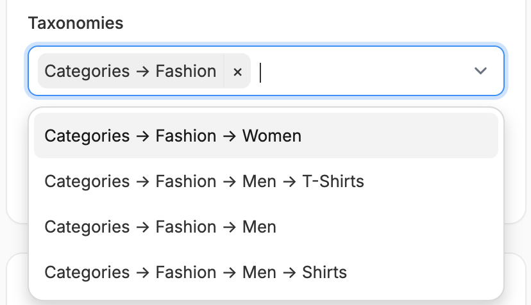The image size is (531, 305).
Task: Remove the Categories → Fashion tag
Action: click(x=237, y=71)
